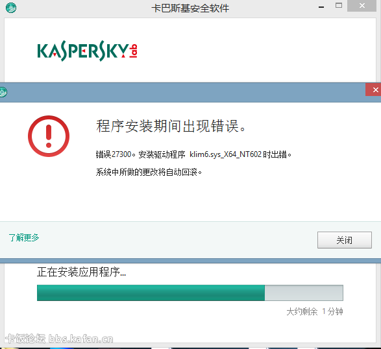Click the Kaspersky installer icon in the title bar

click(x=11, y=8)
